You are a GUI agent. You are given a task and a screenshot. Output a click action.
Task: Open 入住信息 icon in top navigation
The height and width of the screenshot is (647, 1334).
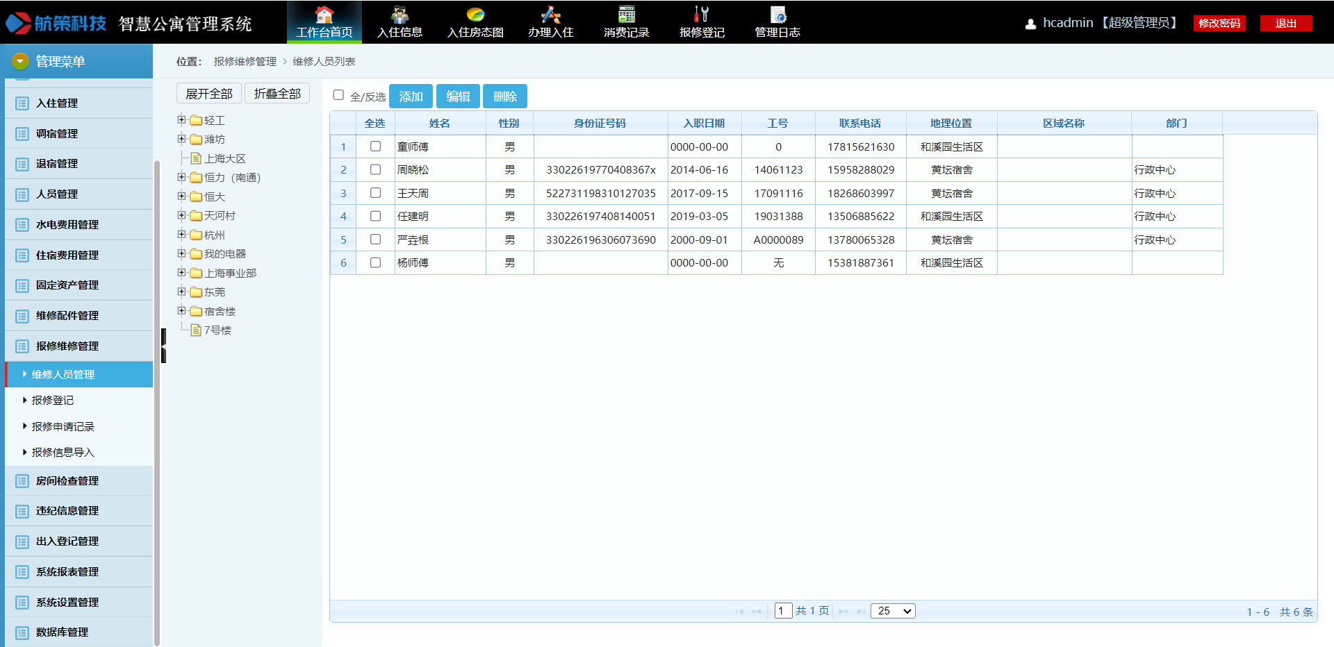(400, 15)
